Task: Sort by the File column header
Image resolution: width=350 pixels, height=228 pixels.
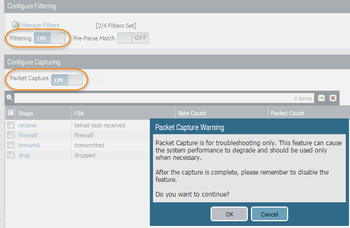Action: click(x=79, y=113)
